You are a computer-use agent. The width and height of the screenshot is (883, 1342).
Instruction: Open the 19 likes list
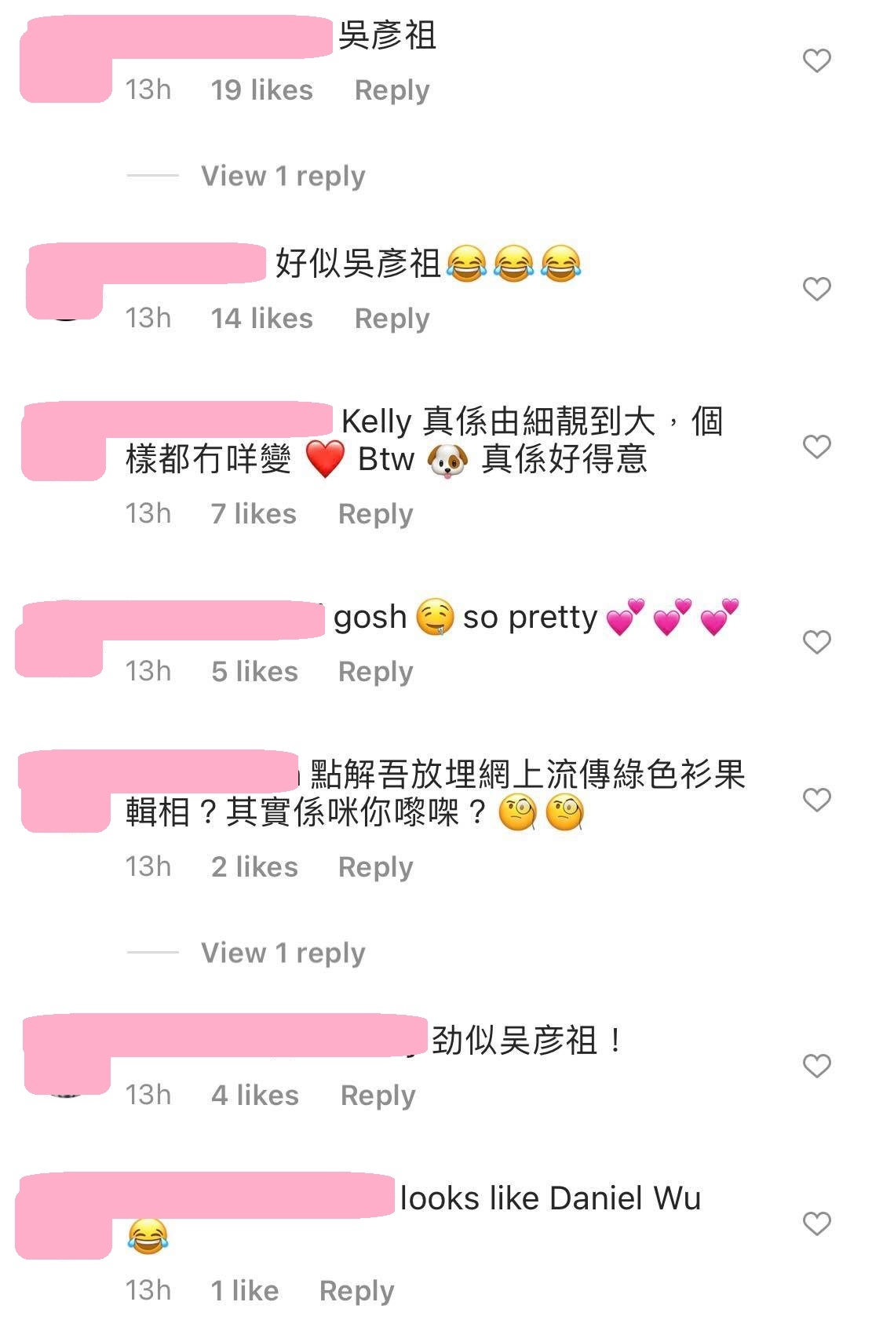[261, 90]
